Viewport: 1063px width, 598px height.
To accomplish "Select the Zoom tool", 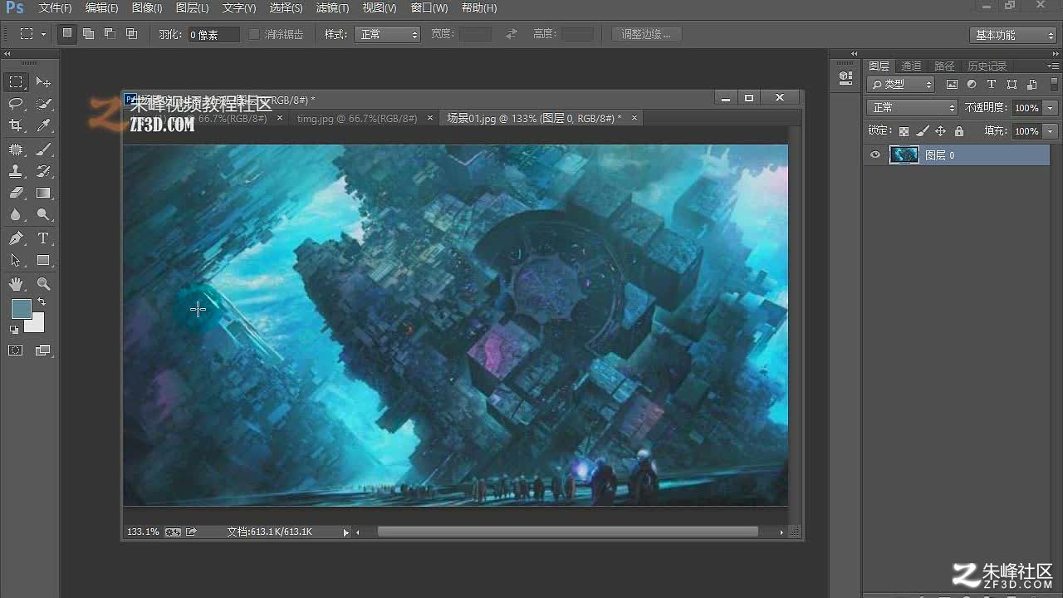I will pyautogui.click(x=43, y=284).
